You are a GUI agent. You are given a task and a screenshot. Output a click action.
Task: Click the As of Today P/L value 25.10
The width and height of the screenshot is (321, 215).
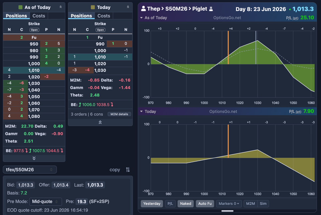tap(307, 18)
